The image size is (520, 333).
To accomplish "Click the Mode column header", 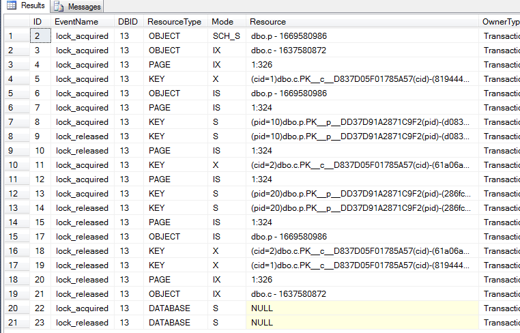I will pos(222,22).
